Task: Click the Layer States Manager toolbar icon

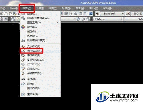Action: [x=88, y=19]
